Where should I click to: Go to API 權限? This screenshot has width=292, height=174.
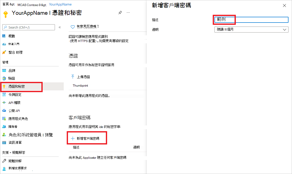(14, 103)
